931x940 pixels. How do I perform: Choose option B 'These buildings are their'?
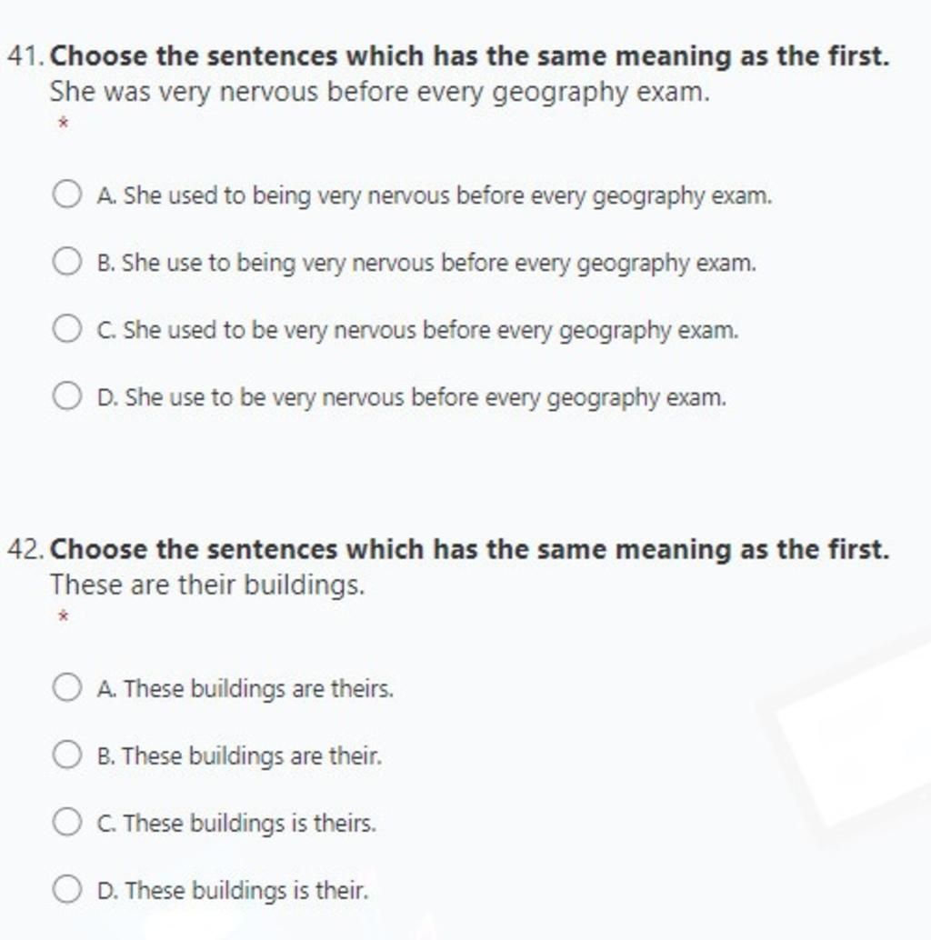pyautogui.click(x=66, y=755)
